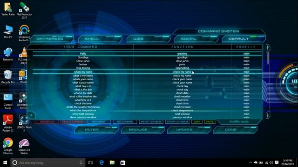Select the "Hello" command row

pyautogui.click(x=147, y=54)
